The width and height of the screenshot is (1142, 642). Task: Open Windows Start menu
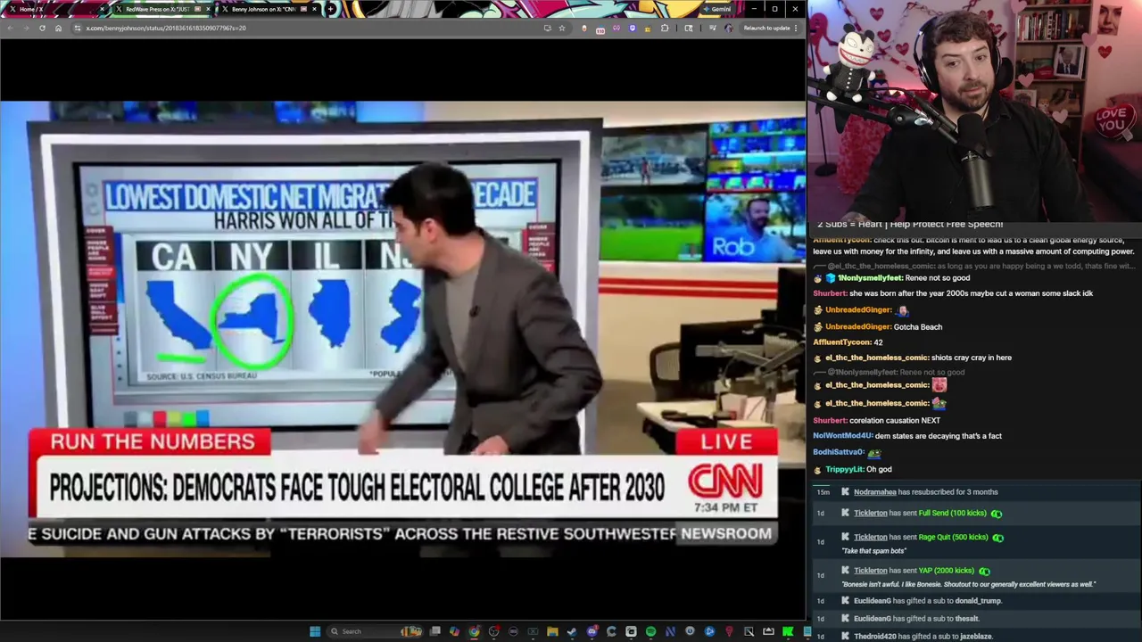pyautogui.click(x=315, y=631)
